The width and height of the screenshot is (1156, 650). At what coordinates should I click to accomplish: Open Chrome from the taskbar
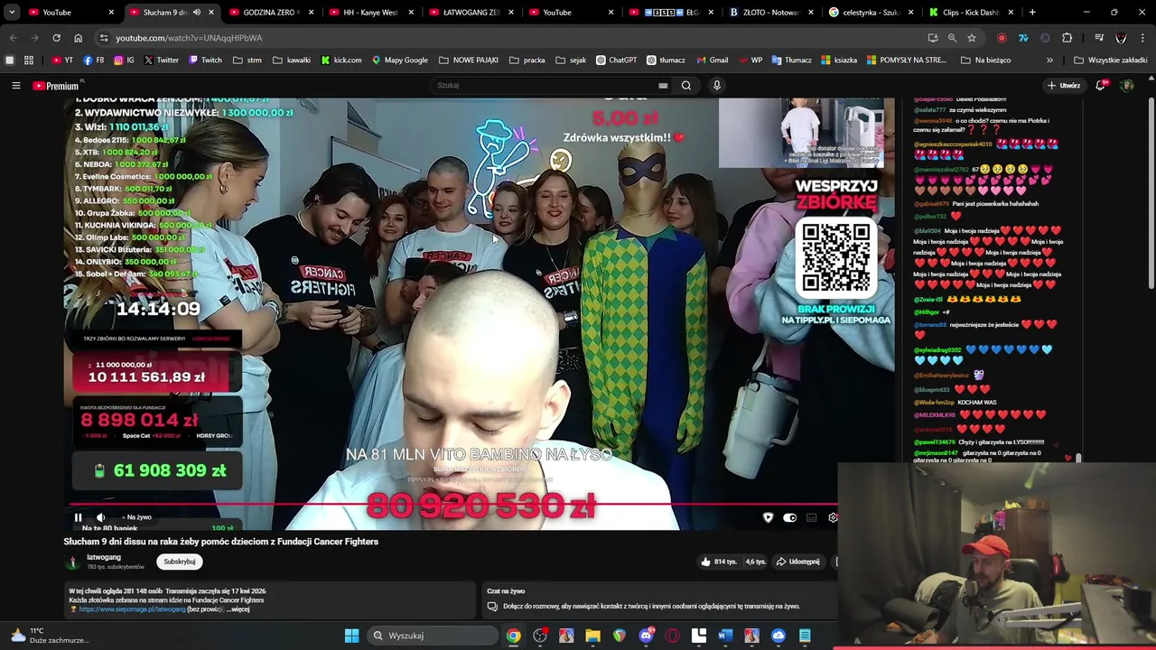click(x=513, y=636)
